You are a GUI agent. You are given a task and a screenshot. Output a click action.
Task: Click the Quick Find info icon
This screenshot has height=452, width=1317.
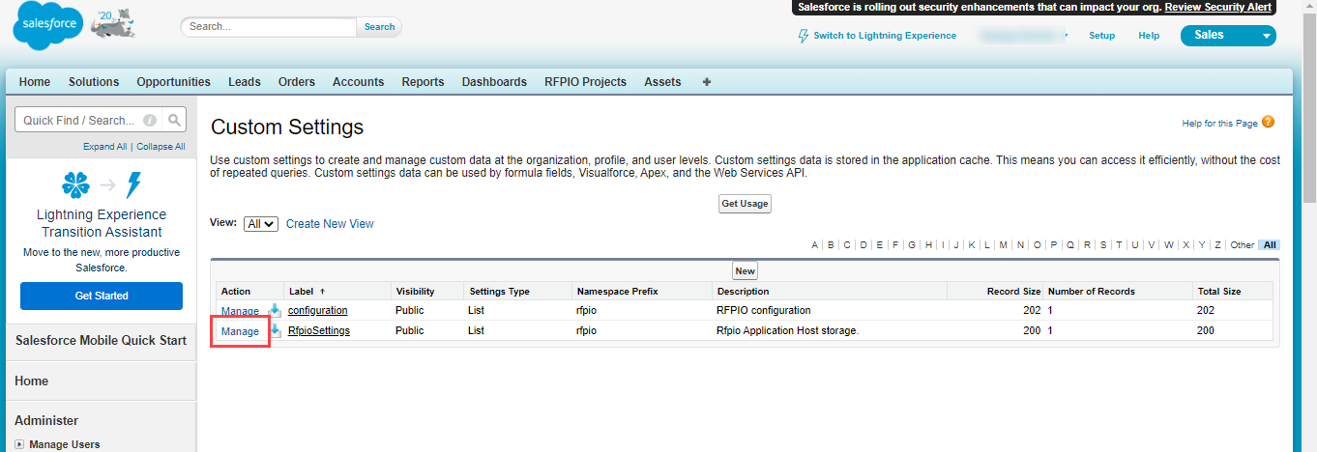click(x=150, y=121)
